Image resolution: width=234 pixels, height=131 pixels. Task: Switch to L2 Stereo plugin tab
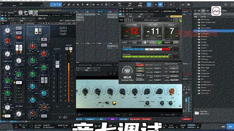point(155,11)
